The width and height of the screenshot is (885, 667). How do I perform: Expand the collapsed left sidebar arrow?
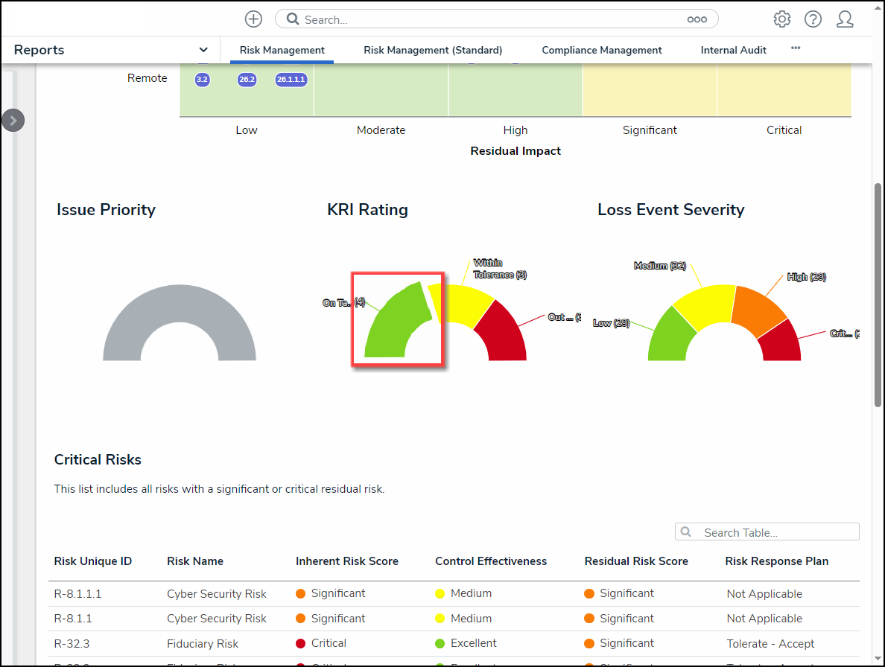point(13,120)
